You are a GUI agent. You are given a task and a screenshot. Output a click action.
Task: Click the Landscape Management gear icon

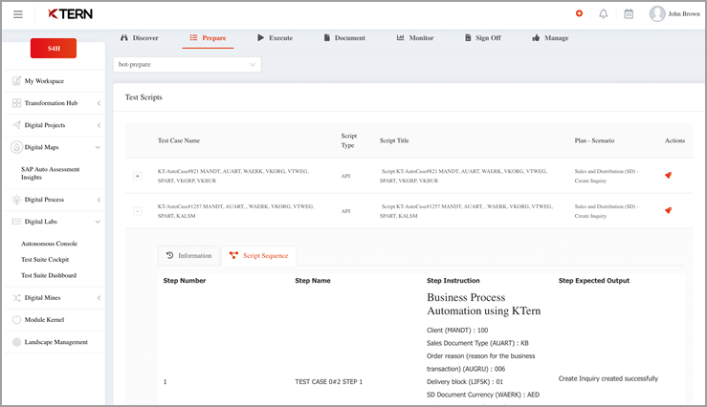point(16,342)
